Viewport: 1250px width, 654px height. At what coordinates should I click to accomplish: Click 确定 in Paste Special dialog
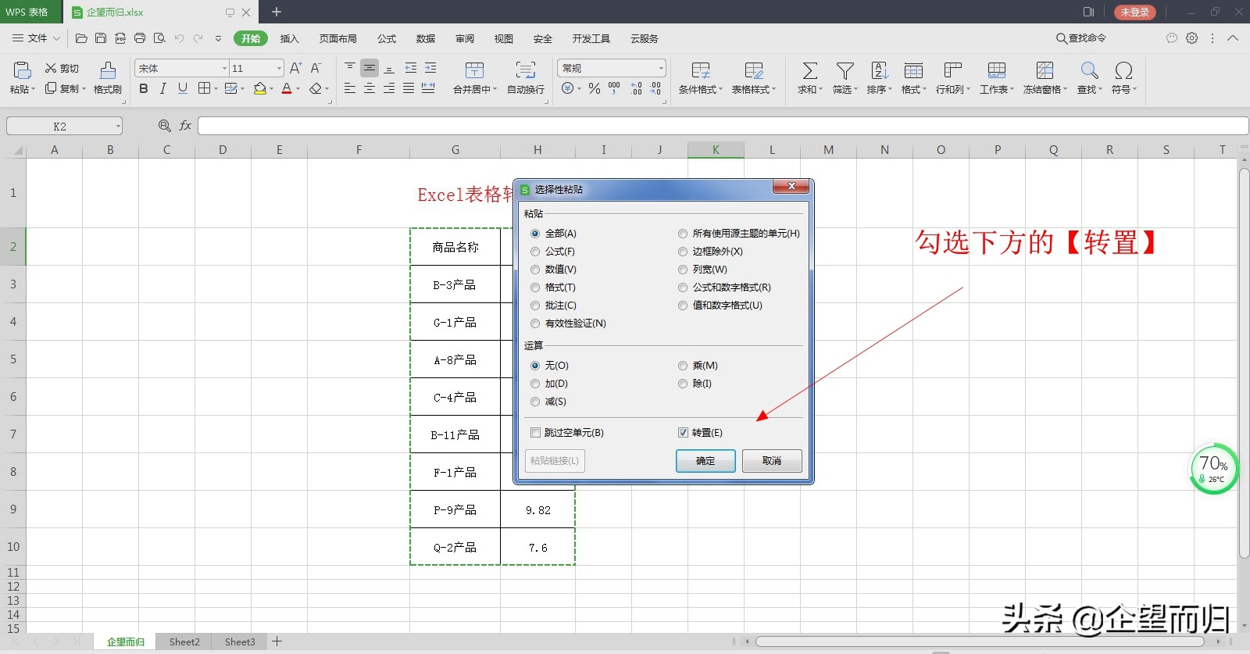pos(705,461)
